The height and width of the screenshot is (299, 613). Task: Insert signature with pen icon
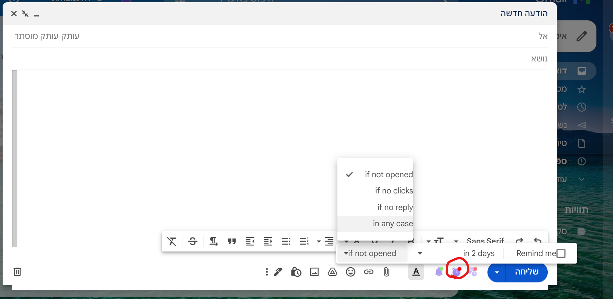[278, 272]
